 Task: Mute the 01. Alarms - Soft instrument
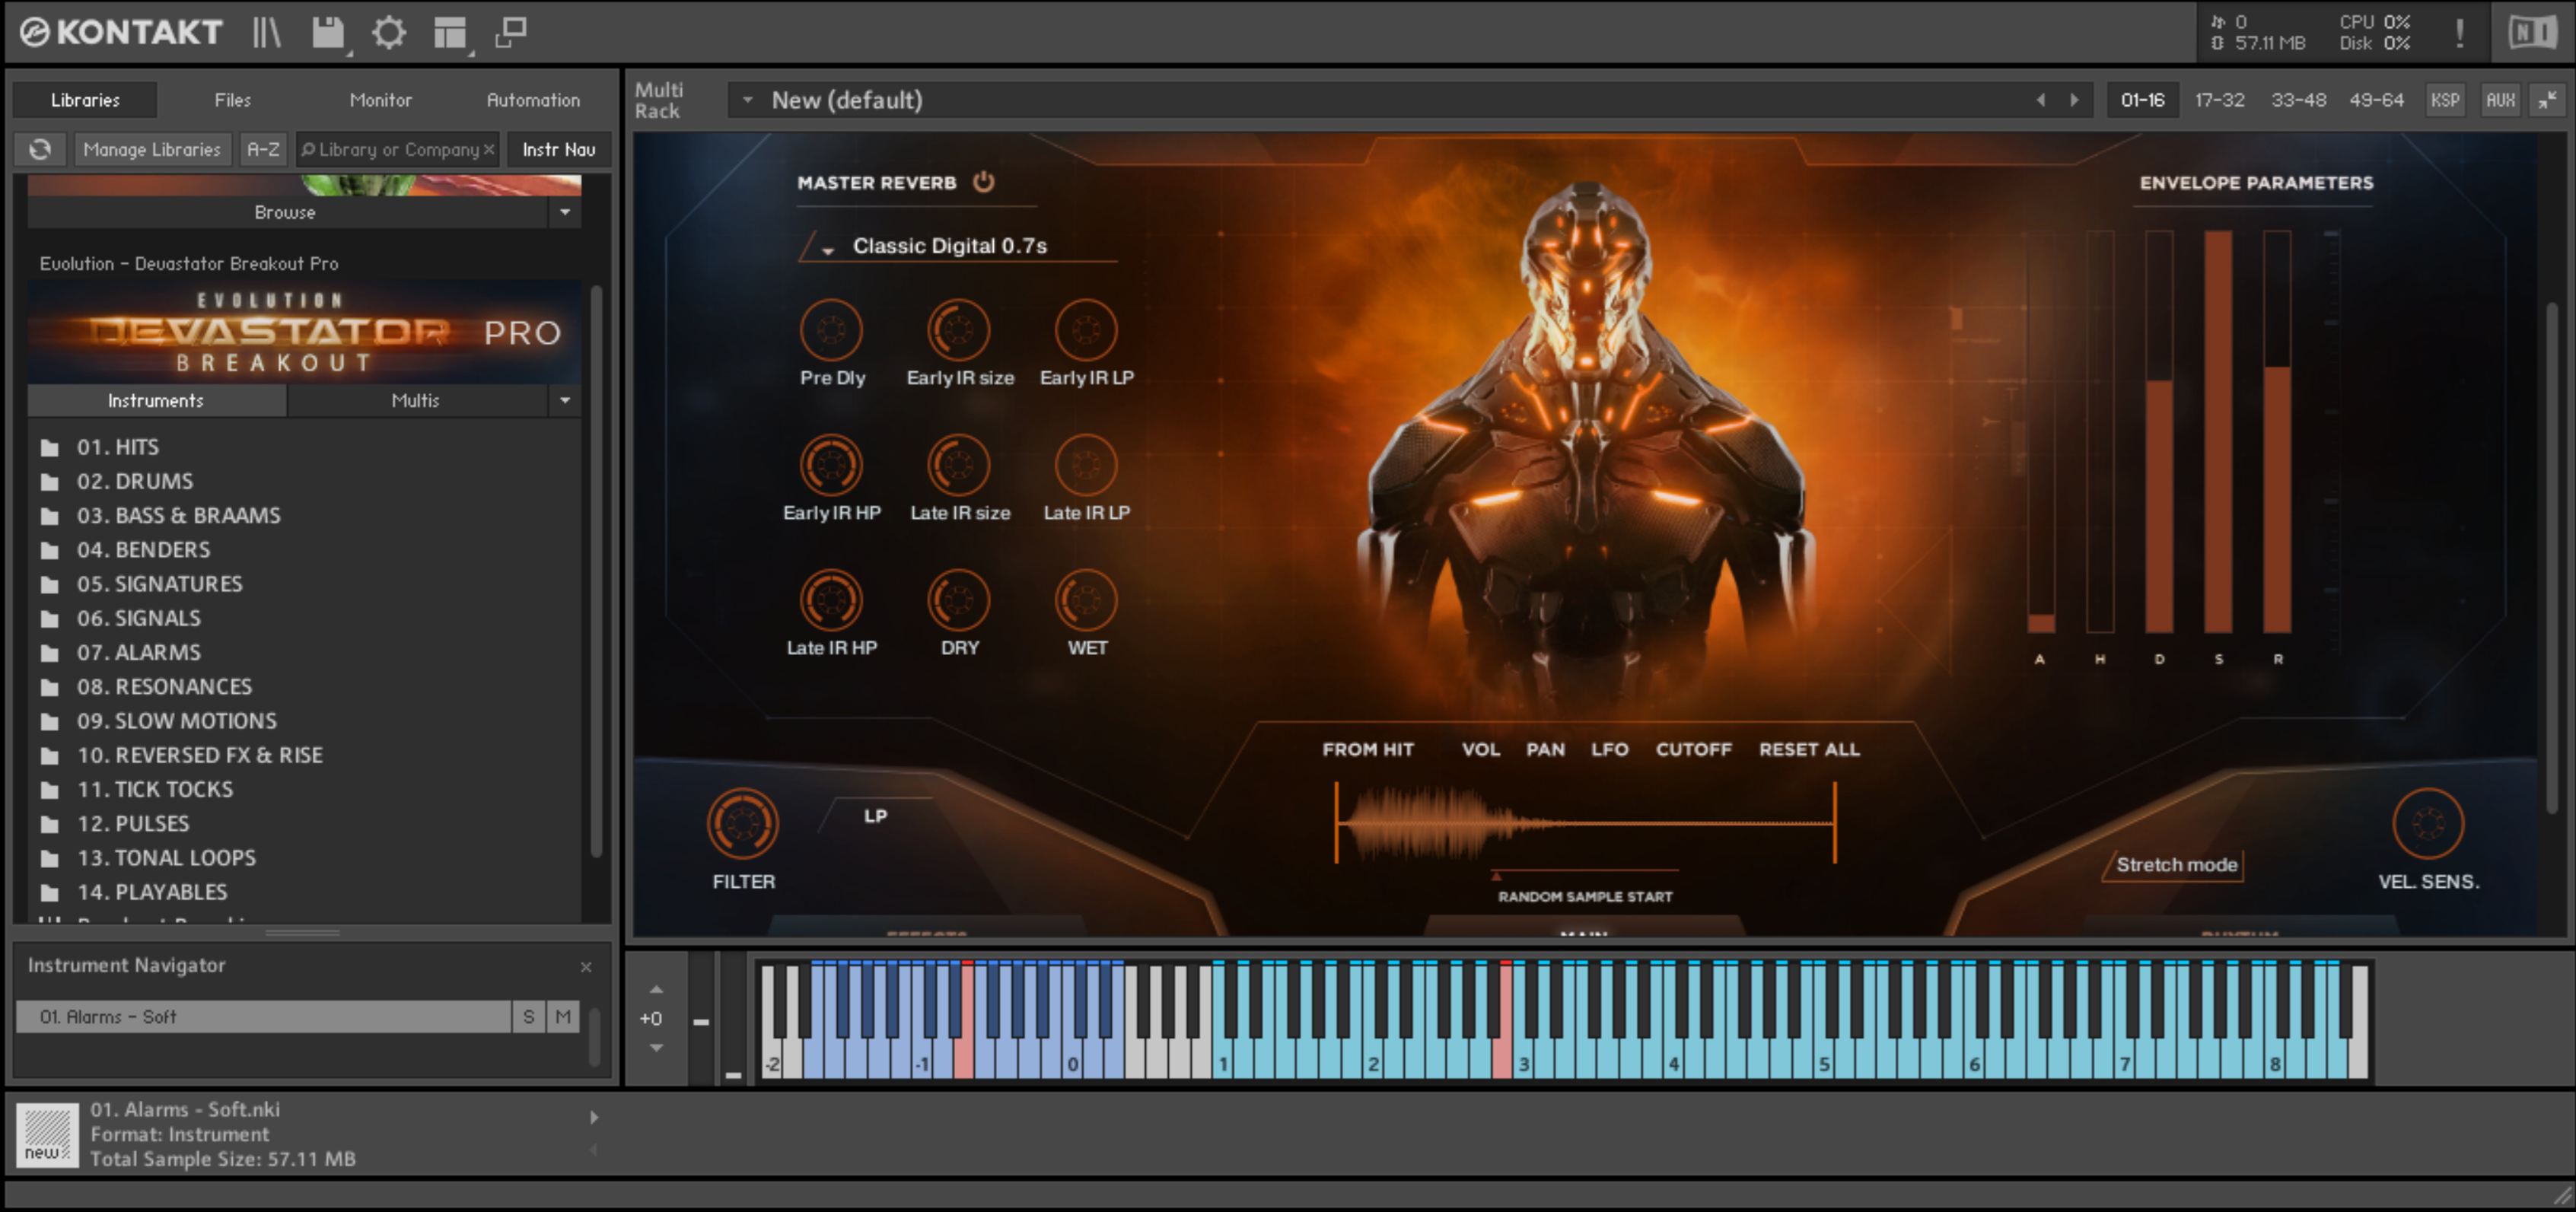[x=563, y=1016]
